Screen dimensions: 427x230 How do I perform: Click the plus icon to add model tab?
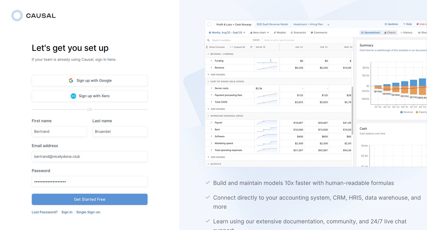coord(328,25)
